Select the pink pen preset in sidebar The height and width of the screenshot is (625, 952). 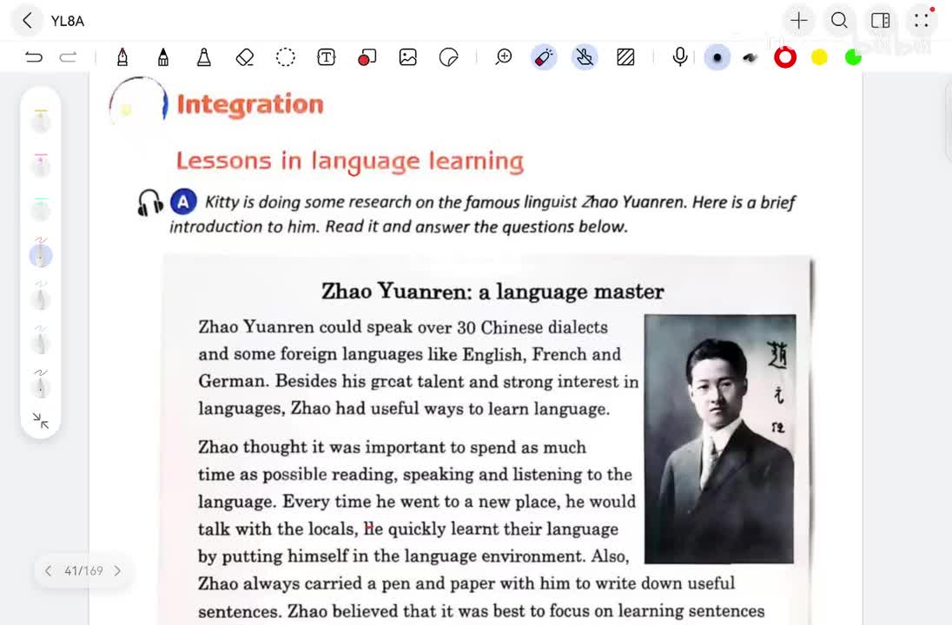coord(41,165)
